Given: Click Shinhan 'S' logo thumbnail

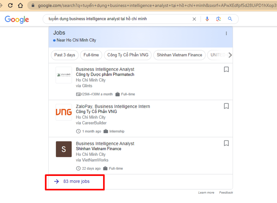Looking at the screenshot, I should tap(64, 149).
